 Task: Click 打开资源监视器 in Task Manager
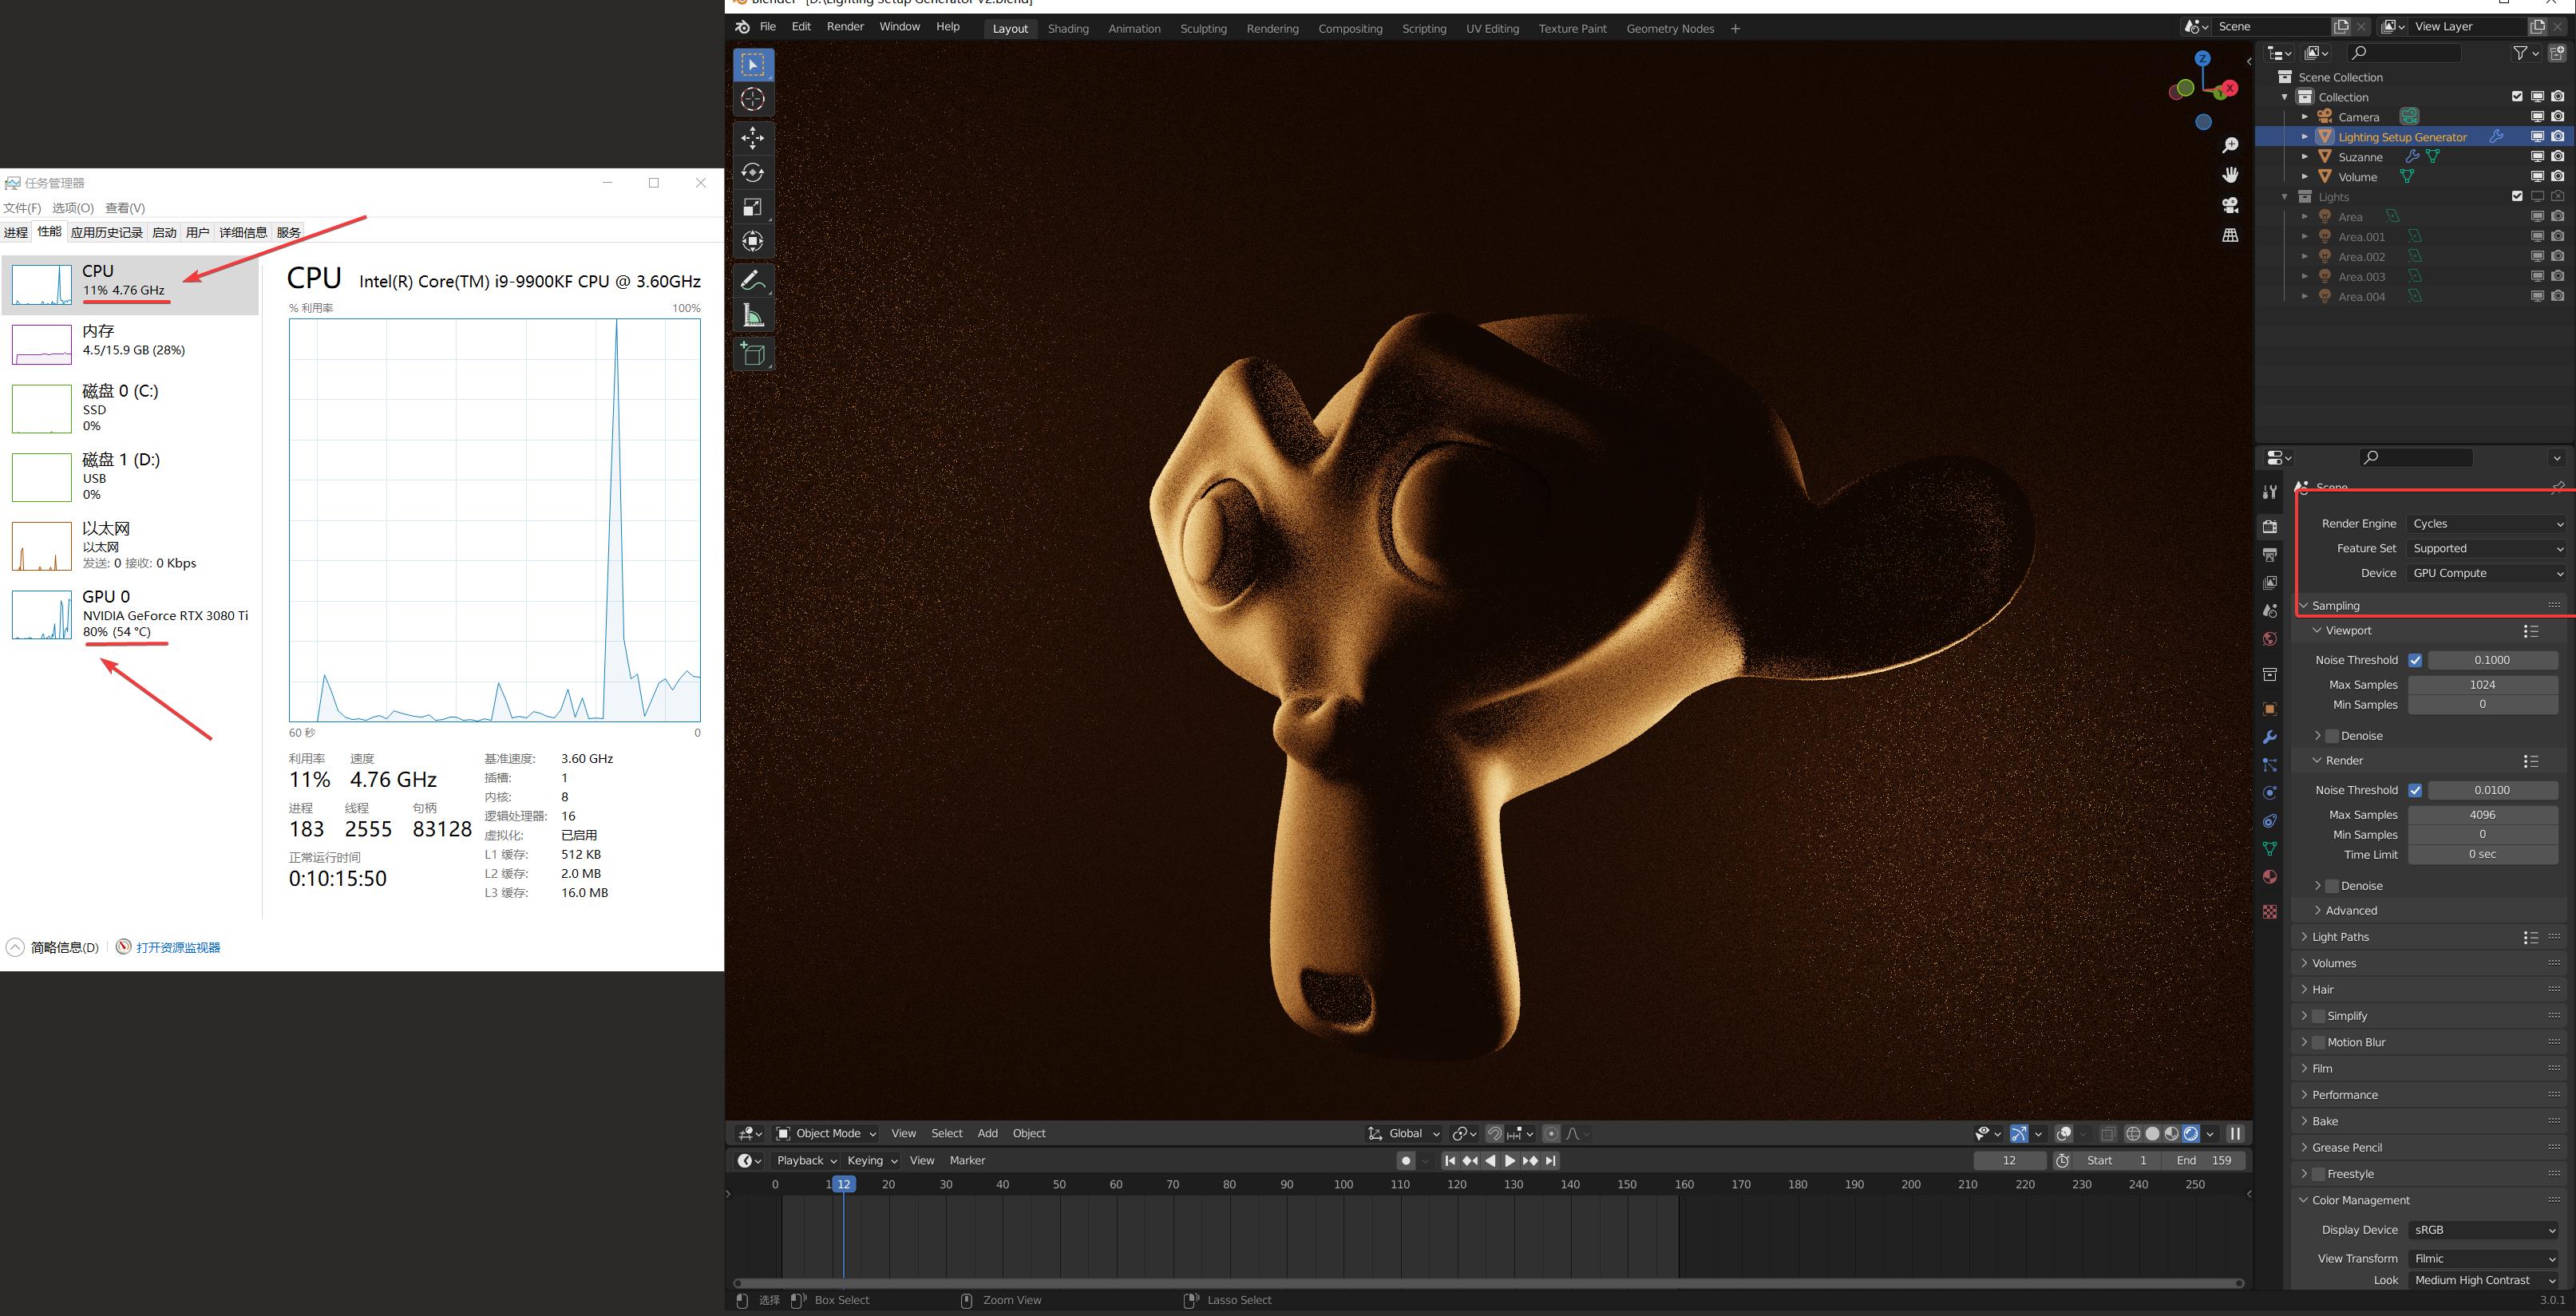click(177, 947)
